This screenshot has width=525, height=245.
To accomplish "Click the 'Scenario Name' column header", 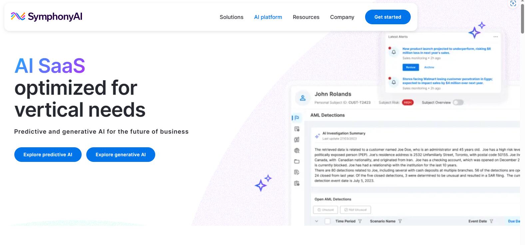I will coord(383,221).
